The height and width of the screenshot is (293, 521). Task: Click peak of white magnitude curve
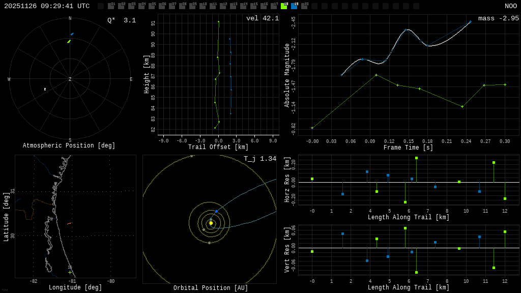coord(408,30)
